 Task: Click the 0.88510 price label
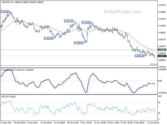pos(139,56)
